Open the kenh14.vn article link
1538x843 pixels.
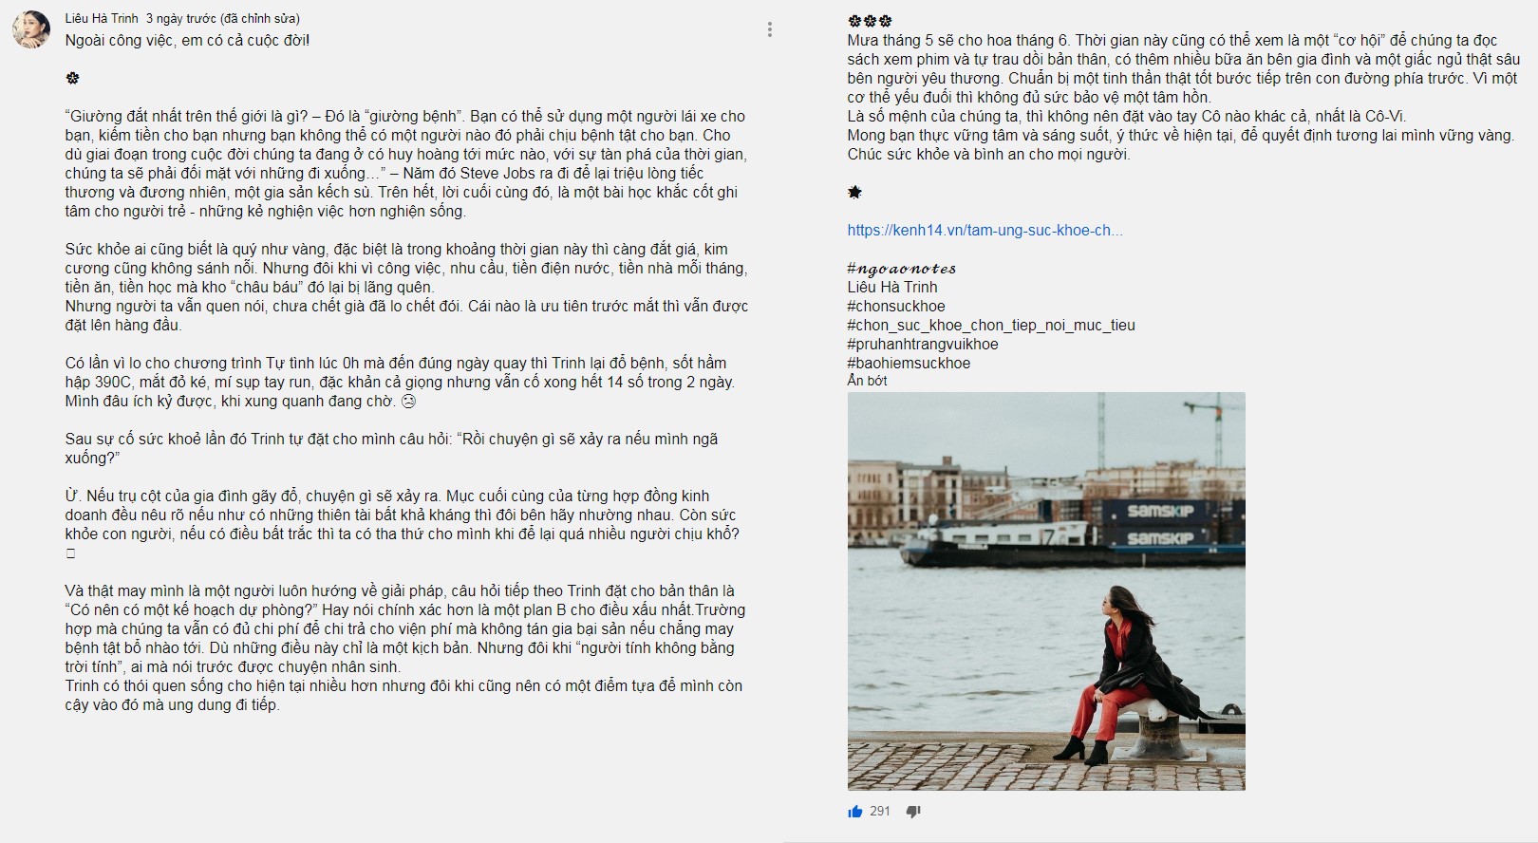(985, 230)
